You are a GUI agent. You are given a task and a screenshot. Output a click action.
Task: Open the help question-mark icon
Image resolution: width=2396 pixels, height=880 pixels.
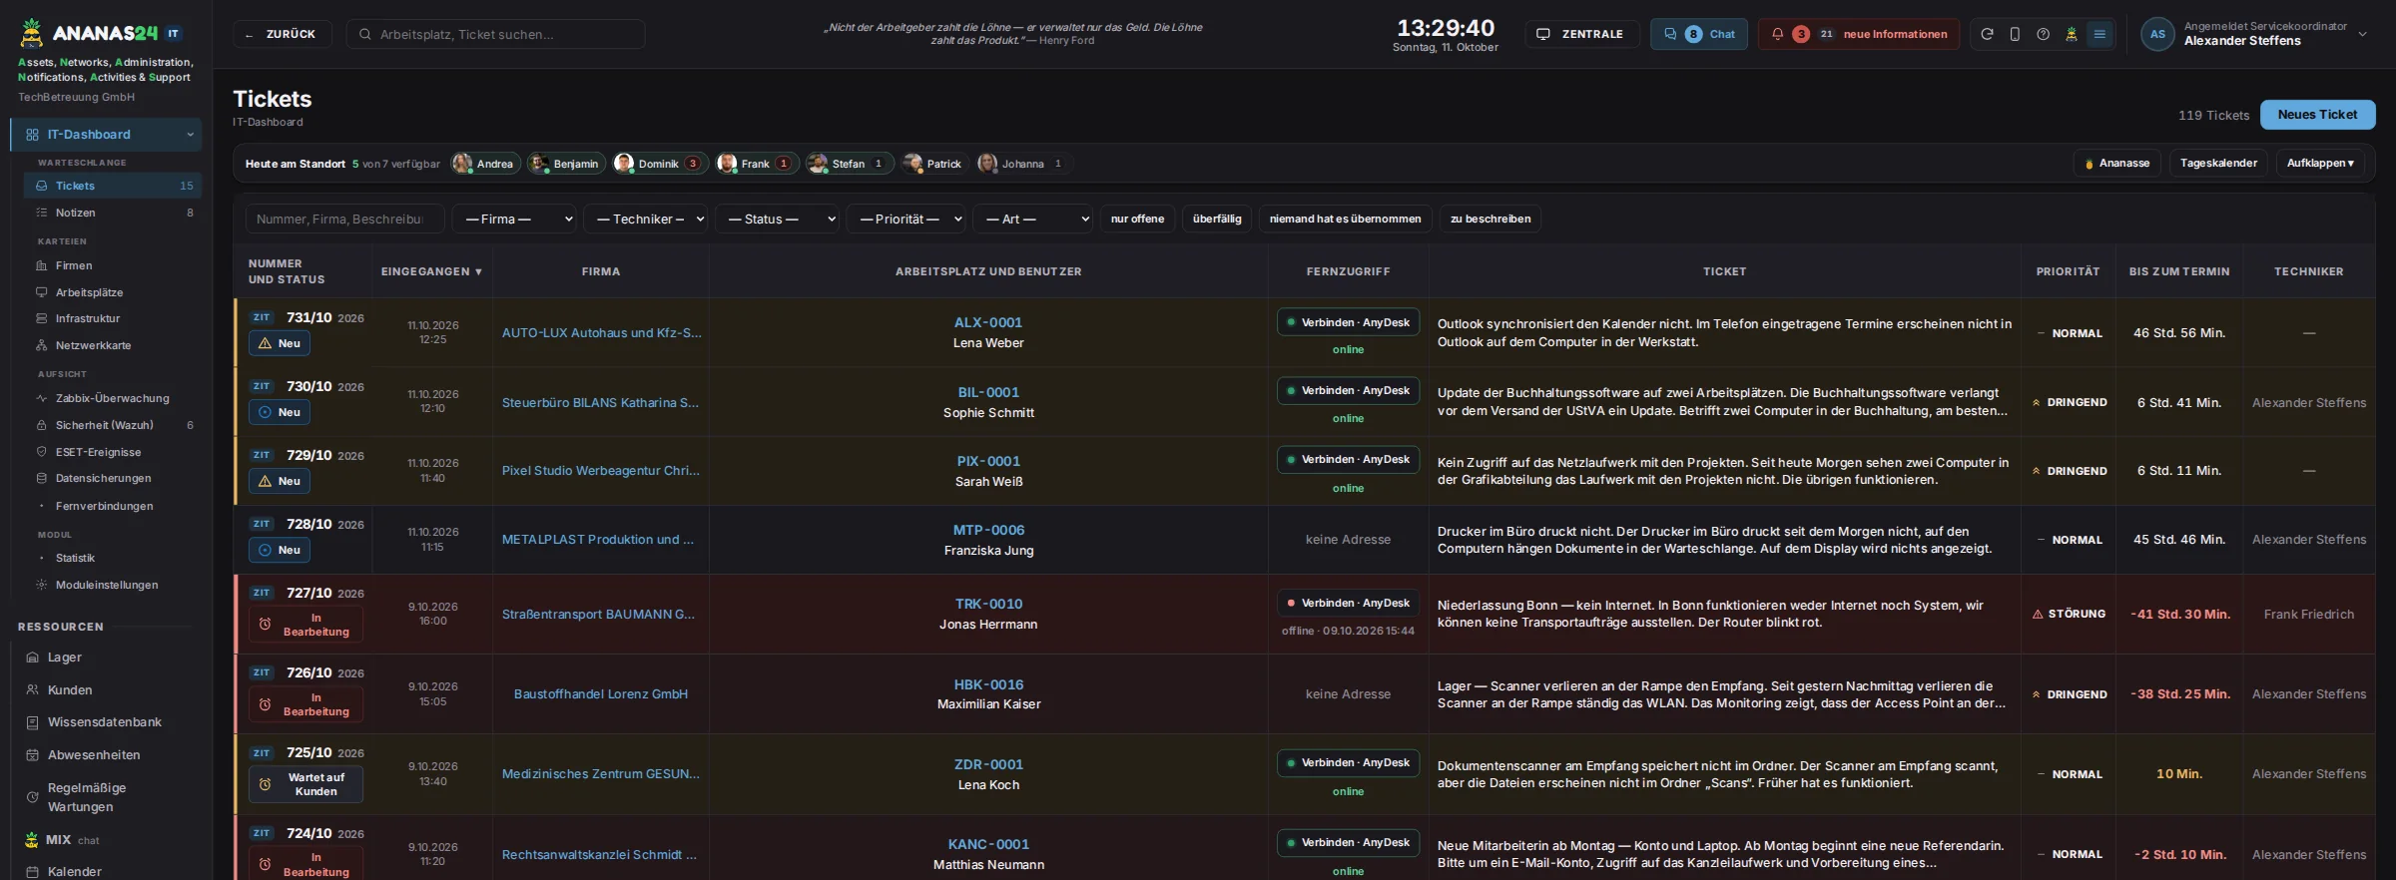pyautogui.click(x=2043, y=34)
